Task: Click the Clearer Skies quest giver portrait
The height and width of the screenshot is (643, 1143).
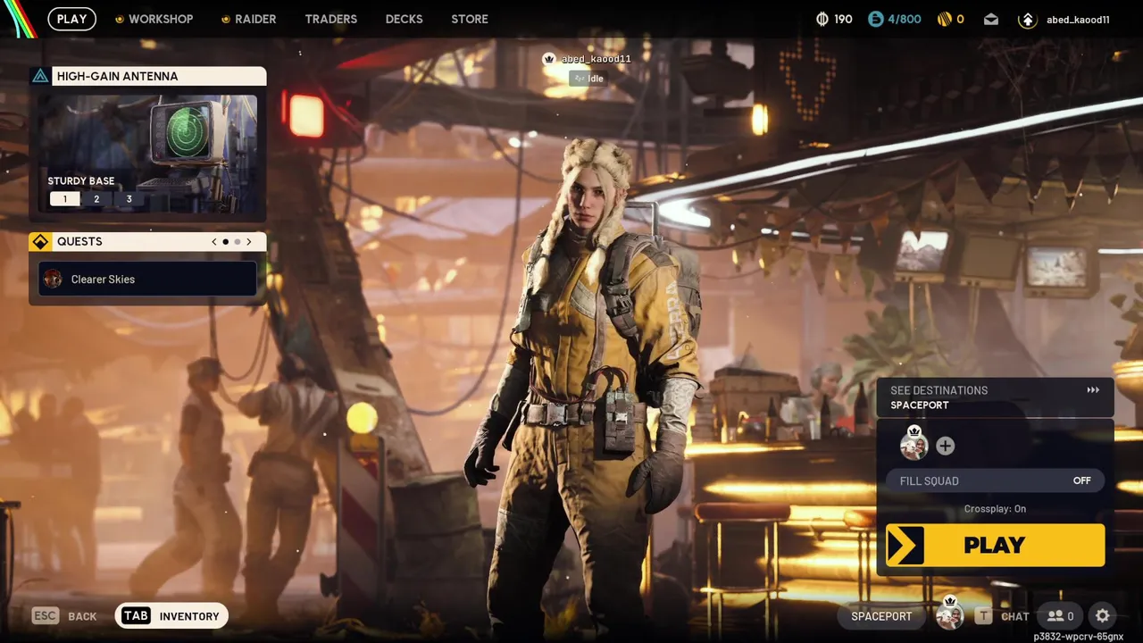Action: click(53, 279)
